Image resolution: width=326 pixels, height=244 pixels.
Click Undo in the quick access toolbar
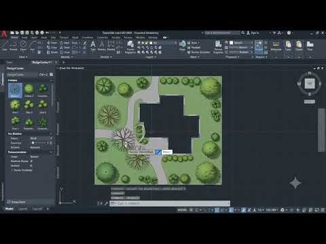click(x=47, y=33)
